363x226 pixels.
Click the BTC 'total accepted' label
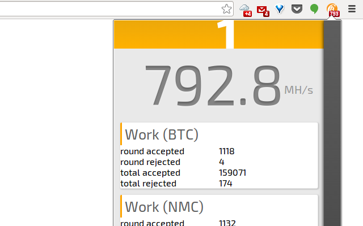[150, 173]
